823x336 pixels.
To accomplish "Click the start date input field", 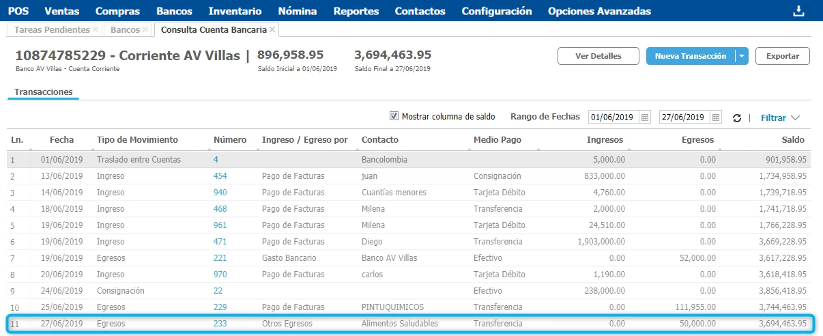I will pyautogui.click(x=612, y=117).
